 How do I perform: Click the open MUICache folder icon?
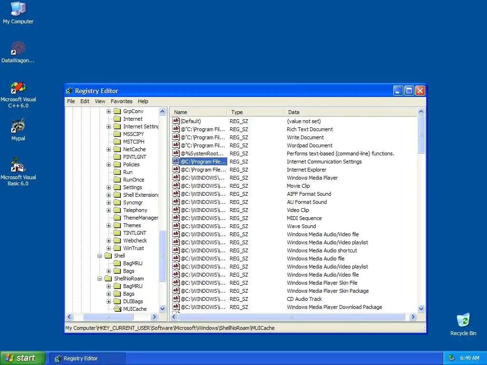pos(117,309)
